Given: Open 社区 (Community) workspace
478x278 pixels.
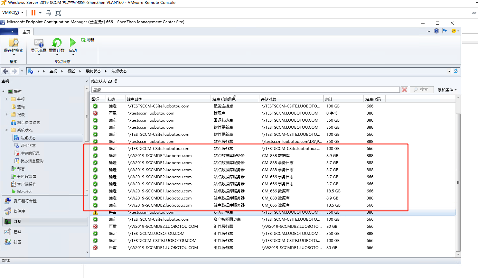Looking at the screenshot, I should (45, 242).
